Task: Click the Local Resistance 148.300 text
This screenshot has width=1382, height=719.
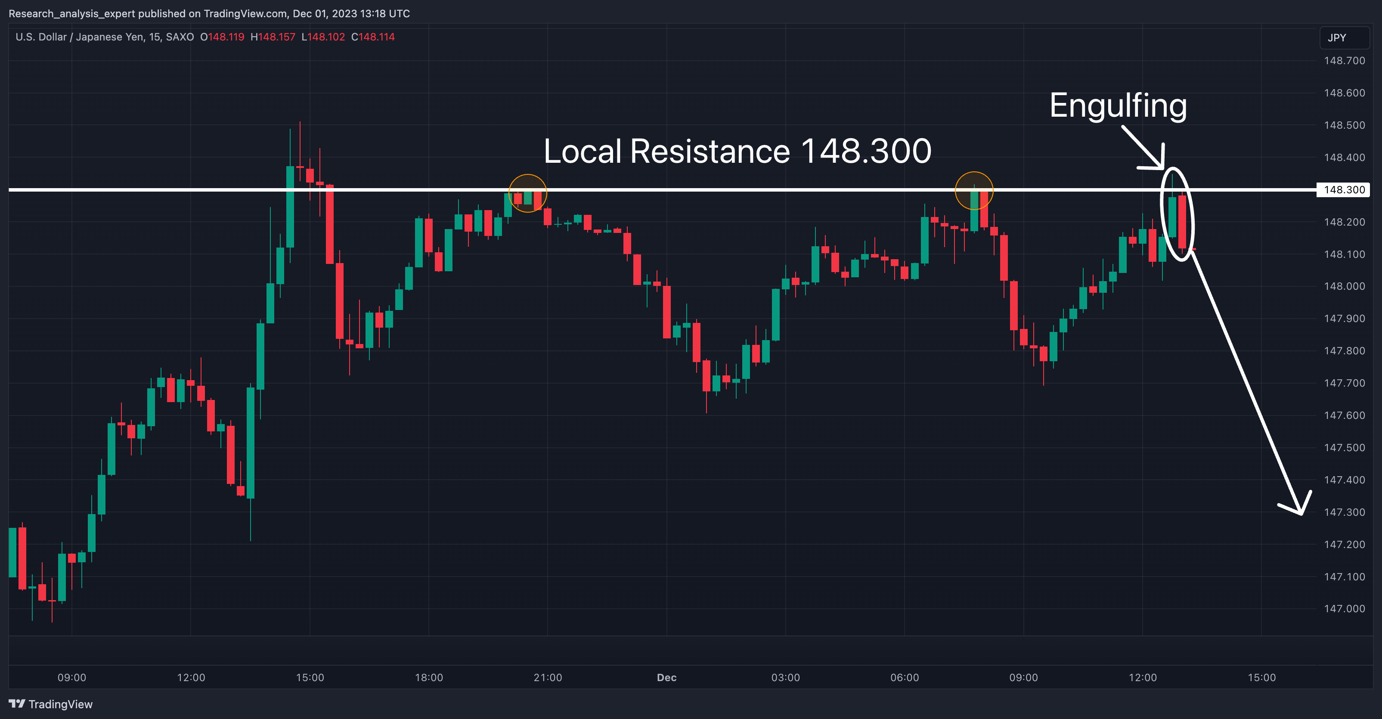Action: pyautogui.click(x=737, y=151)
